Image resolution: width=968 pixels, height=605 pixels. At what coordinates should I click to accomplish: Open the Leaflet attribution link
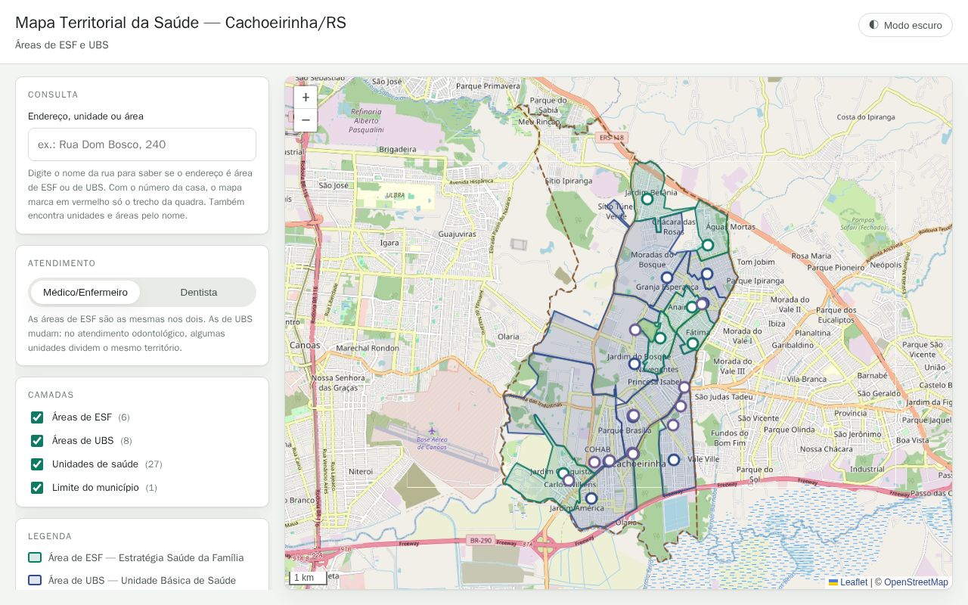click(x=848, y=582)
